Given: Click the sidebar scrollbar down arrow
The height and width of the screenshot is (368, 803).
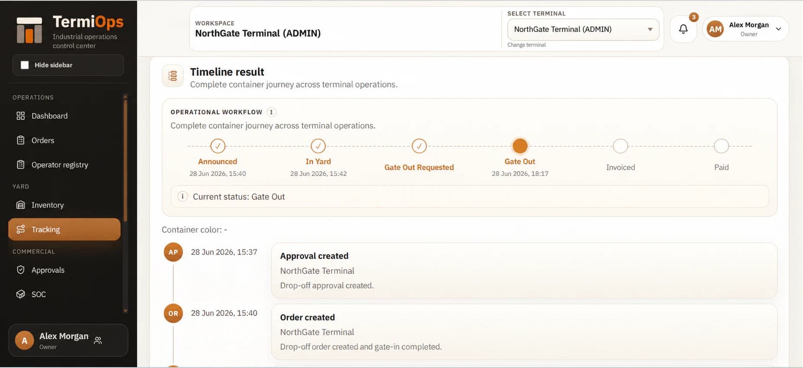Looking at the screenshot, I should pyautogui.click(x=125, y=311).
